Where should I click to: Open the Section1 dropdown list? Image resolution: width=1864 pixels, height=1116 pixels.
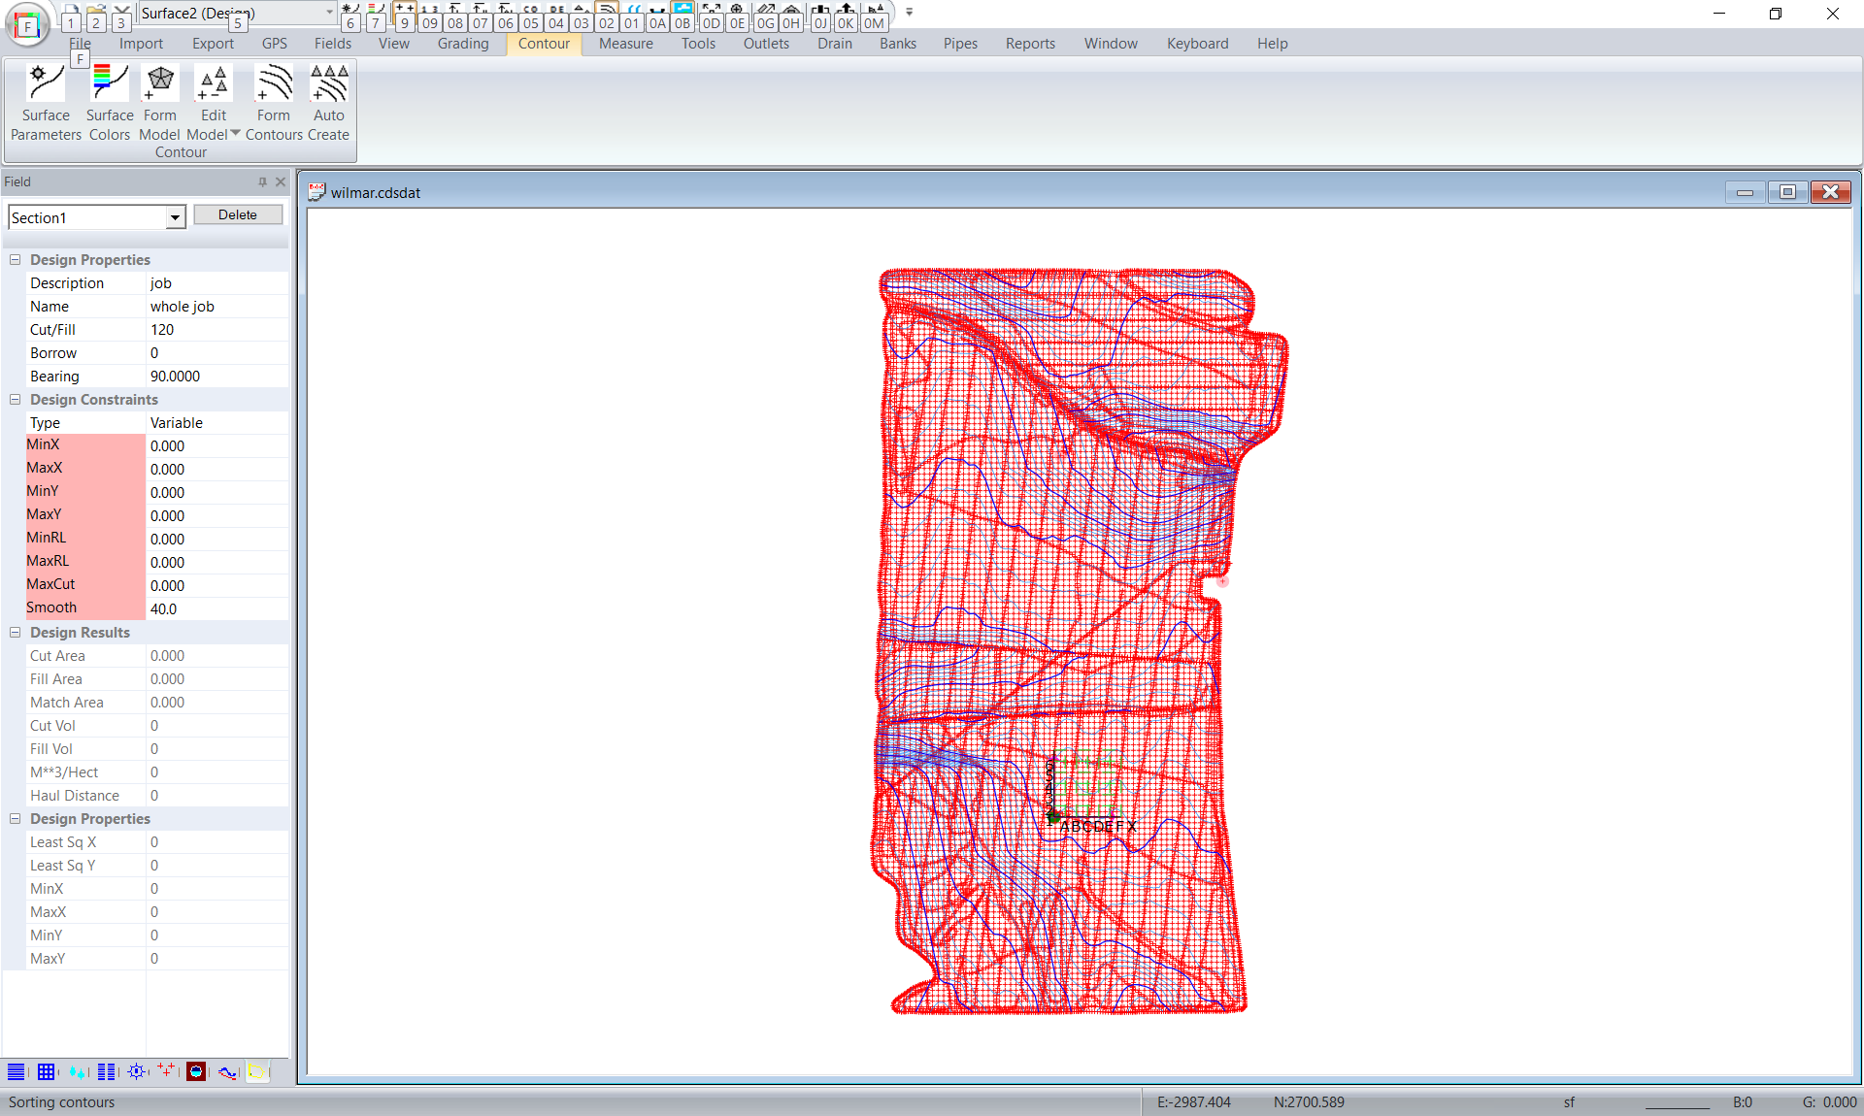[175, 217]
